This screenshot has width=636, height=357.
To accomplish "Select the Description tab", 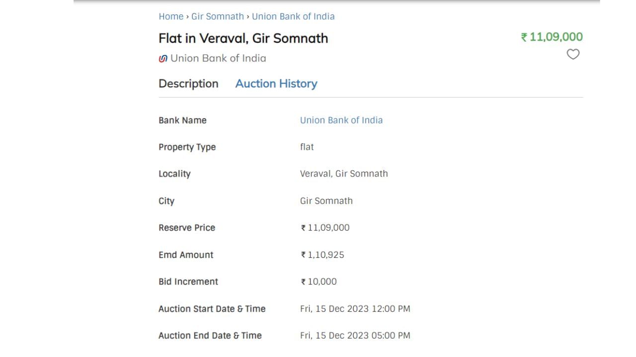I will coord(188,84).
